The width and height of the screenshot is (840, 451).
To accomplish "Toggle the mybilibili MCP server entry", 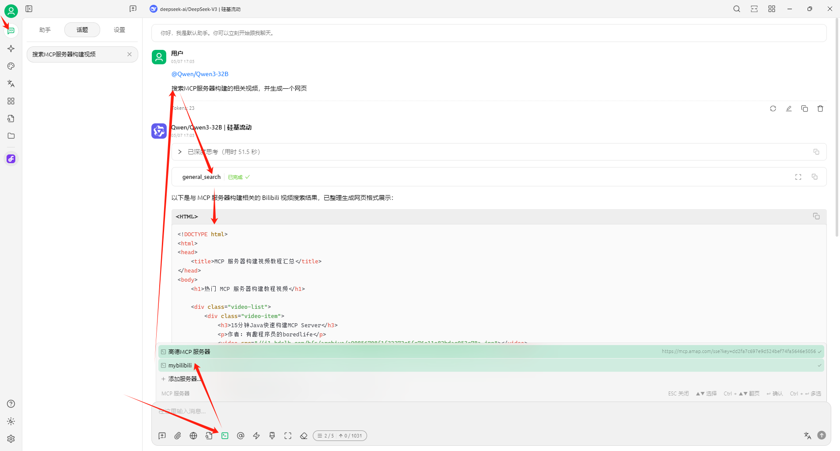I will 491,365.
